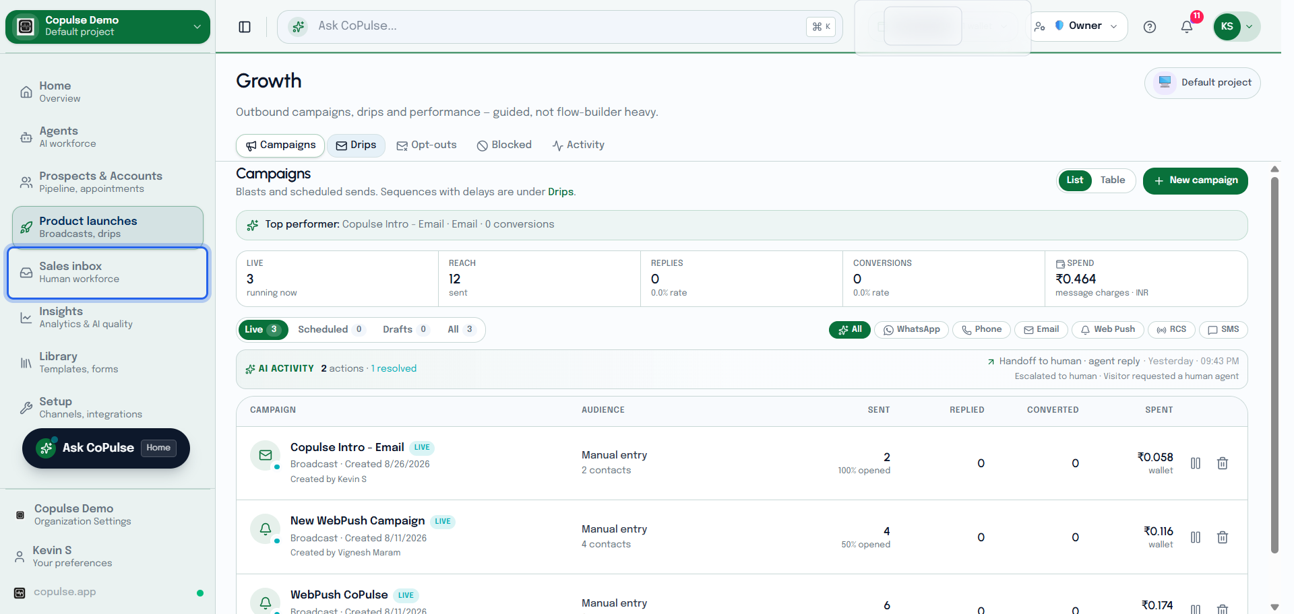Image resolution: width=1294 pixels, height=614 pixels.
Task: Open notifications bell icon
Action: pos(1187,27)
